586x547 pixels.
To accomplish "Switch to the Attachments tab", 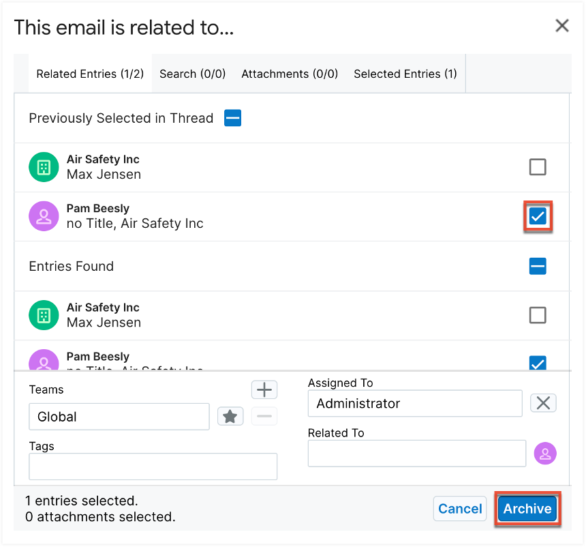I will pyautogui.click(x=289, y=74).
